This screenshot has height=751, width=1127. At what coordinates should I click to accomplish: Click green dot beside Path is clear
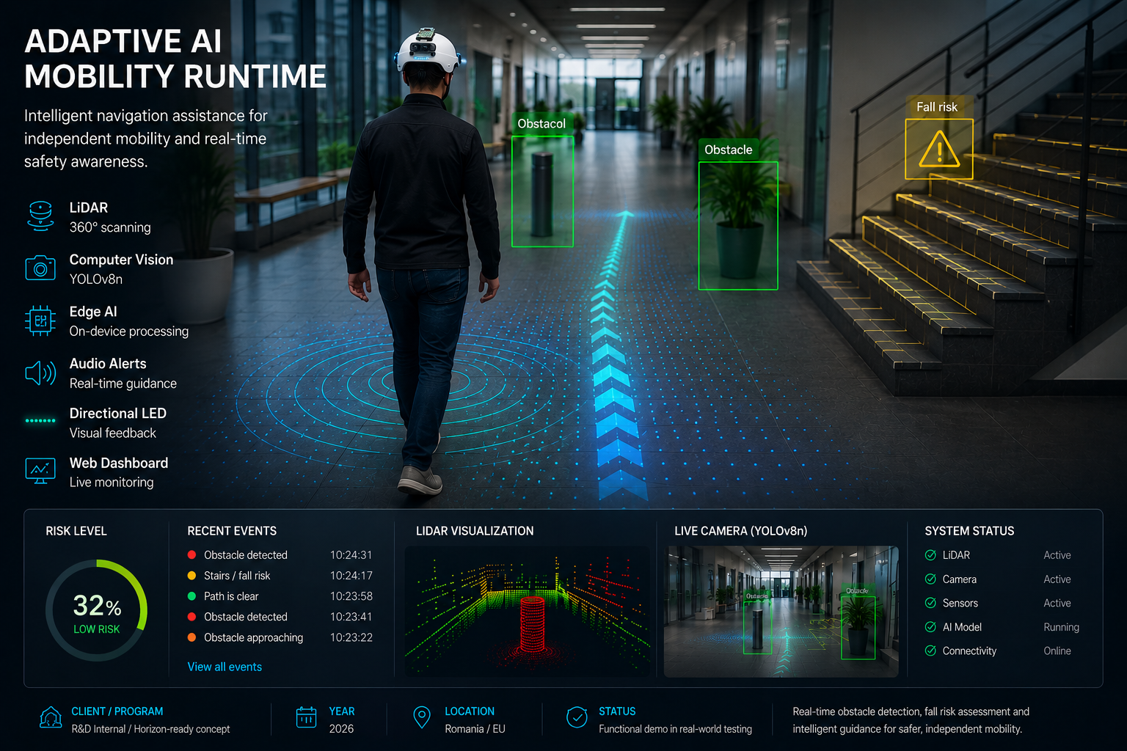coord(192,596)
